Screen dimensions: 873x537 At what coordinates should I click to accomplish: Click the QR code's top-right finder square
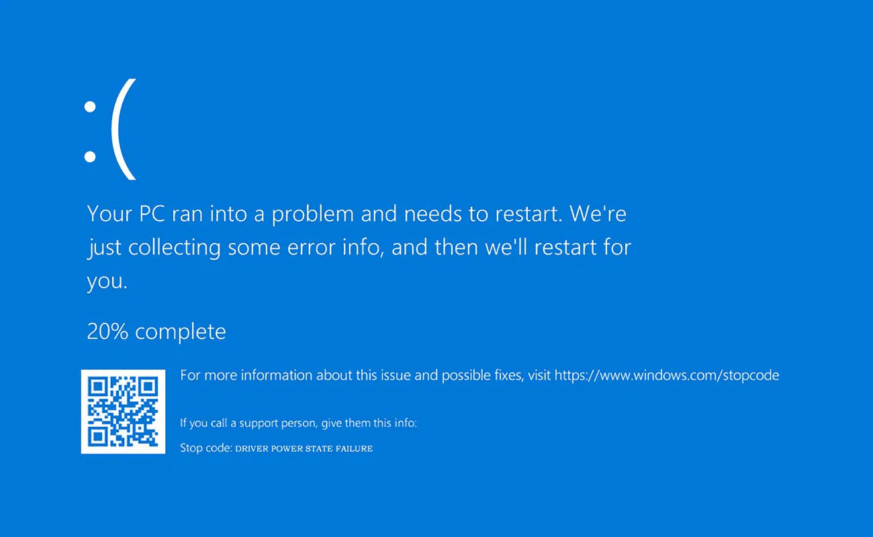tap(148, 386)
